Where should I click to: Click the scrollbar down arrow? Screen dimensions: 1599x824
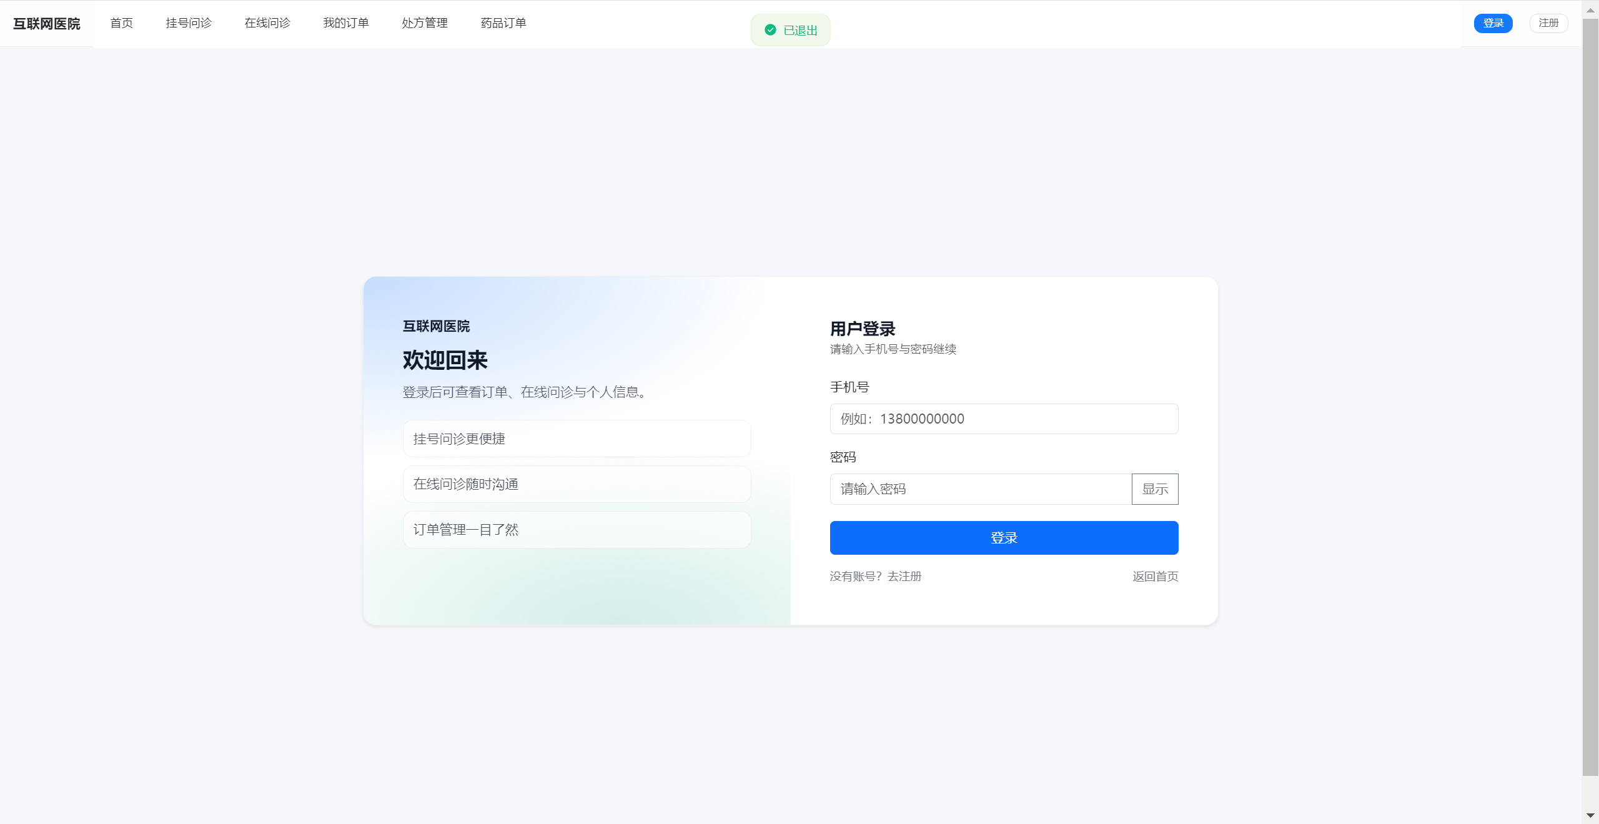[1590, 815]
